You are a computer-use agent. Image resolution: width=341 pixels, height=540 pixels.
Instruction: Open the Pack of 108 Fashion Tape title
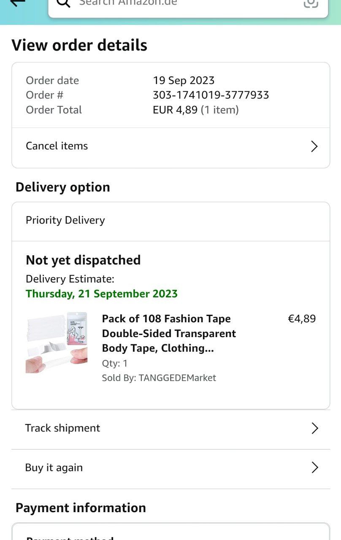click(x=169, y=333)
